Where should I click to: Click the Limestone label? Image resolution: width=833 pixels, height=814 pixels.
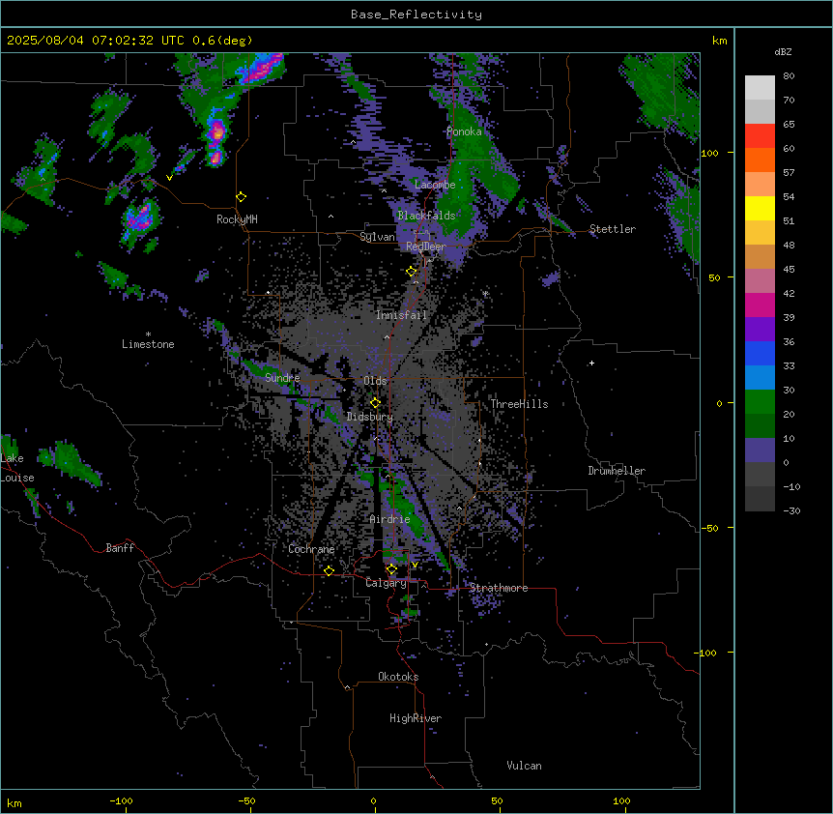click(x=148, y=344)
